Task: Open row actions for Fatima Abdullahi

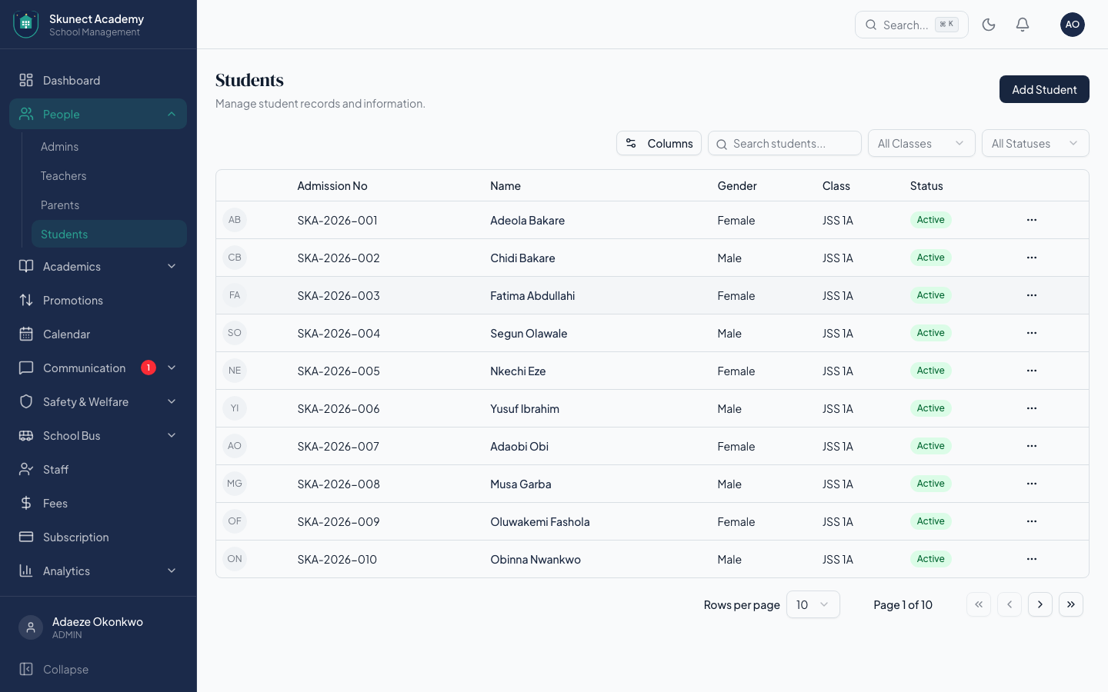Action: tap(1032, 295)
